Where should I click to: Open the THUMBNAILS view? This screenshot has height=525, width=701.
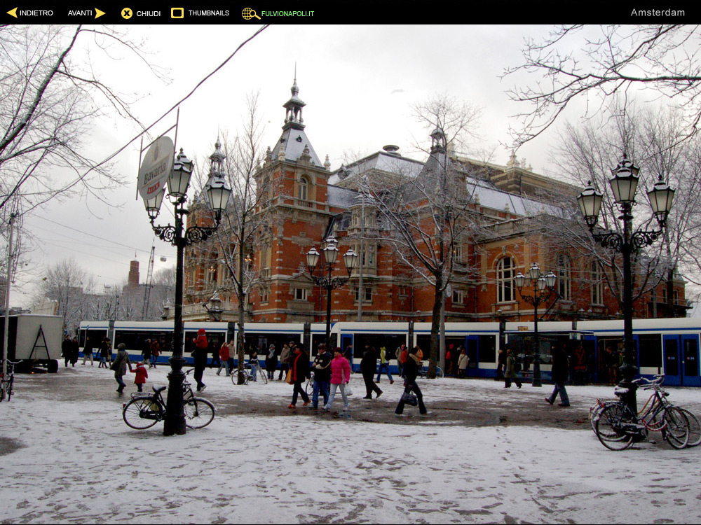209,13
